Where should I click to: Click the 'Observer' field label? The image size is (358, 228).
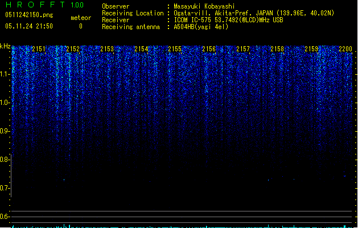coord(116,6)
